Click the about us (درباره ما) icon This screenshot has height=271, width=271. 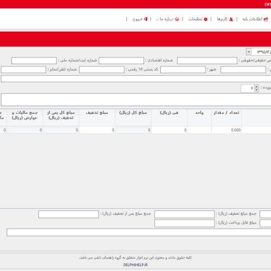coord(177,19)
